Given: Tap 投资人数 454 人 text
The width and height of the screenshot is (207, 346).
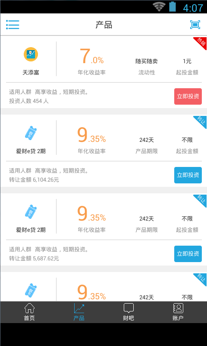Looking at the screenshot, I should pos(29,101).
